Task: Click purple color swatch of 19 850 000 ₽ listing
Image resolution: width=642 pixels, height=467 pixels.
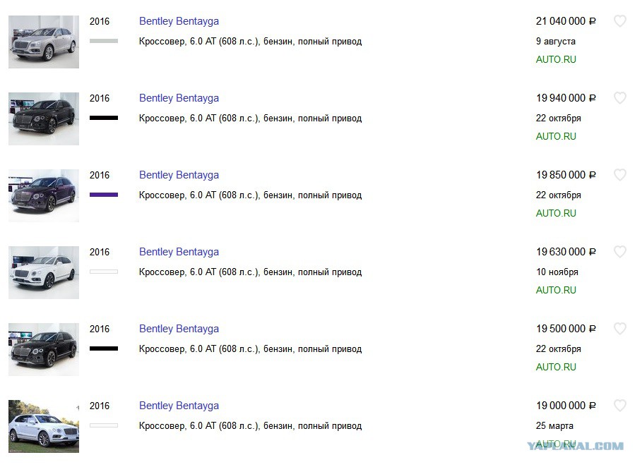Action: 104,195
